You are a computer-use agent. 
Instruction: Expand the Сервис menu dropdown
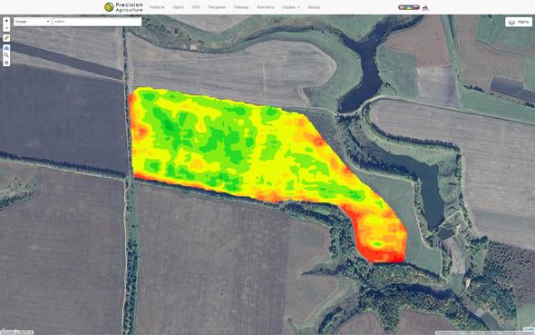point(291,7)
